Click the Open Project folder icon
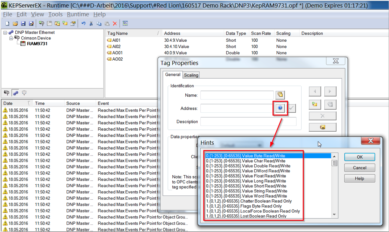389x232 pixels. point(15,23)
